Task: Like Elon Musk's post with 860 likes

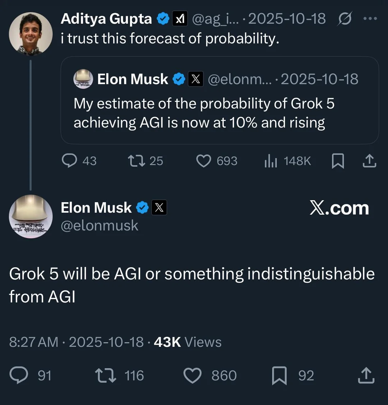Action: point(193,376)
